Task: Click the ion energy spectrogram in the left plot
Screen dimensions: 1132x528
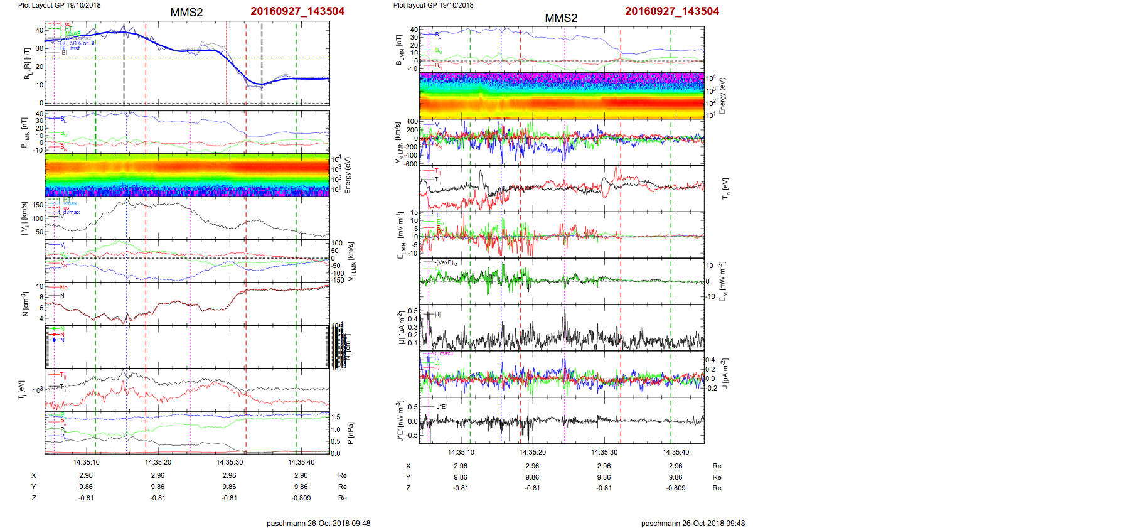Action: [x=187, y=175]
